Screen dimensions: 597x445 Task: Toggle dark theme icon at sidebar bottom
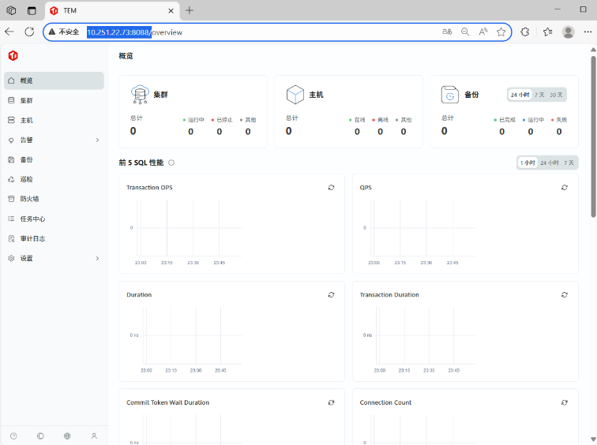pos(40,436)
